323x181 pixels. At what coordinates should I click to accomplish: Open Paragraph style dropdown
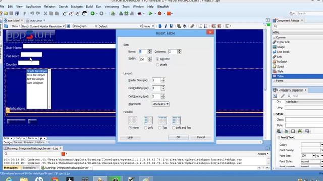(85, 26)
